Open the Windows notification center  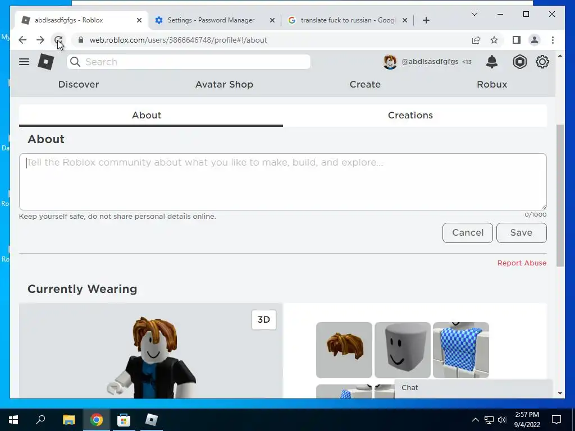click(x=556, y=420)
